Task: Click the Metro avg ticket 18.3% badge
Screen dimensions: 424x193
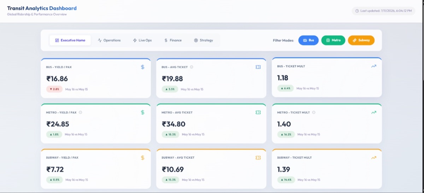Action: coord(171,134)
